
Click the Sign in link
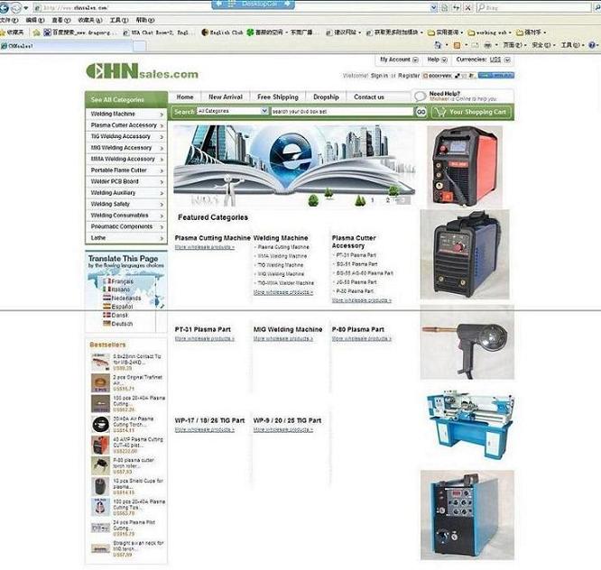point(379,76)
